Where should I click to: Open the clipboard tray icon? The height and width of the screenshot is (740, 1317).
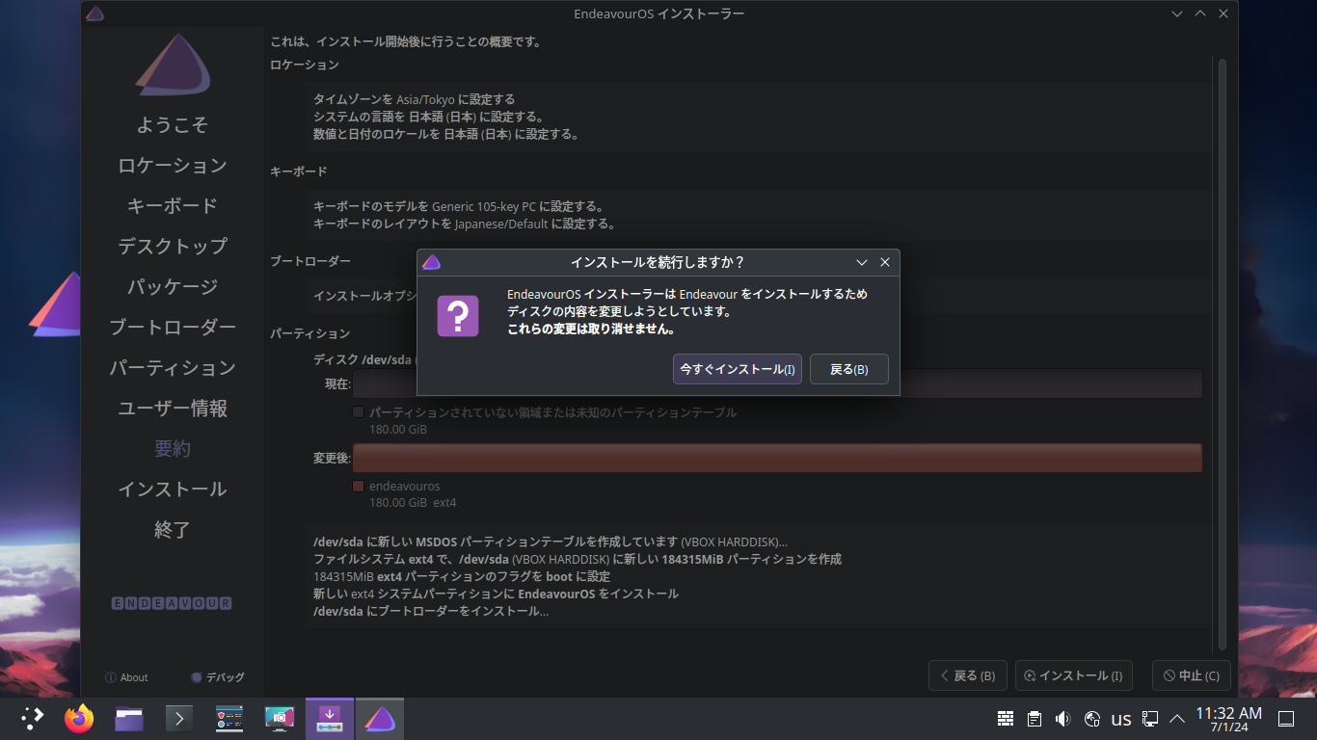pyautogui.click(x=1035, y=719)
